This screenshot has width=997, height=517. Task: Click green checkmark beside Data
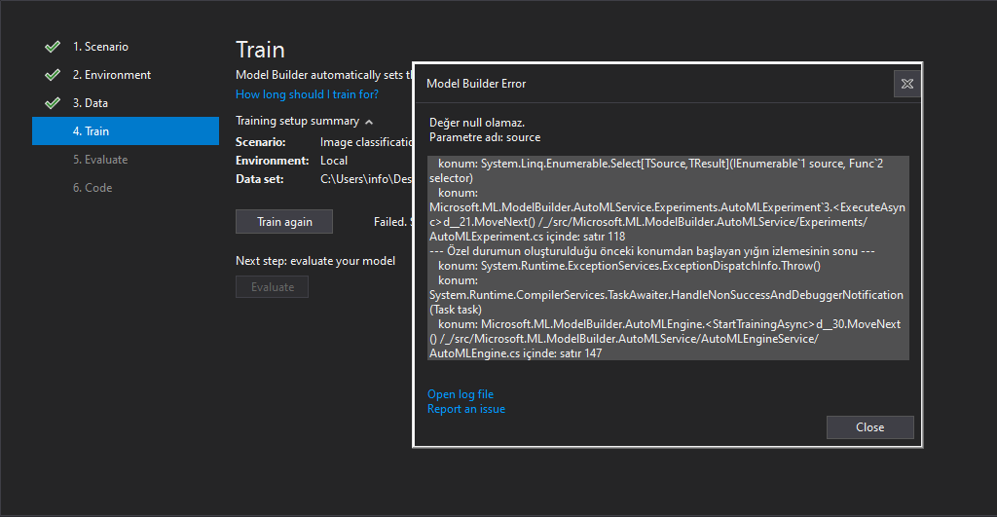point(53,102)
